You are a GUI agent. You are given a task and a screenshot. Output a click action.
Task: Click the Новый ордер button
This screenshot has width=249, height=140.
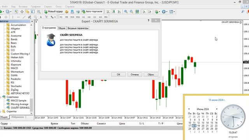pyautogui.click(x=53, y=12)
